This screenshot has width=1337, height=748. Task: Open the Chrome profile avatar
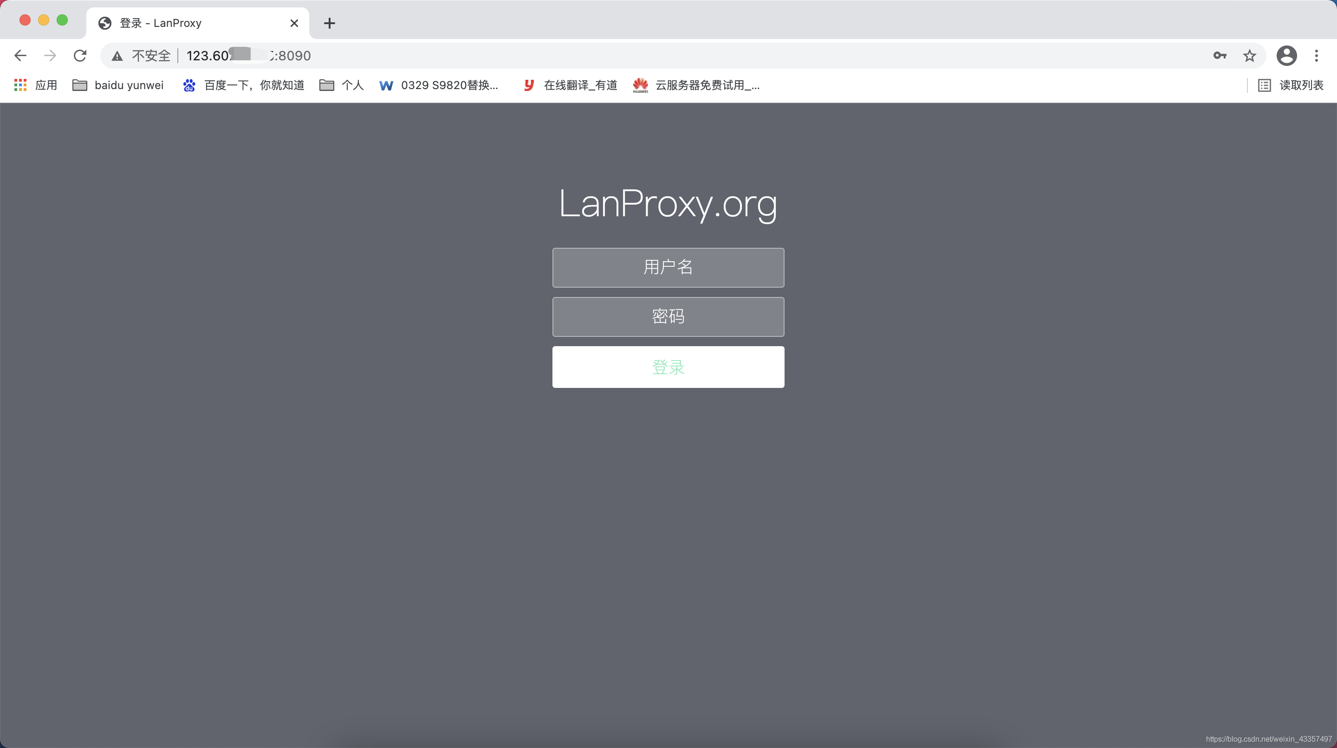click(1287, 56)
